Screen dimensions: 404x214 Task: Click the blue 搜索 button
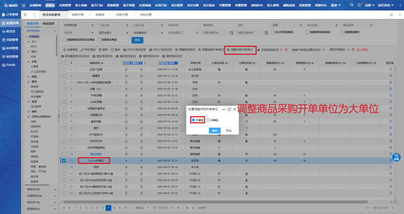click(137, 40)
